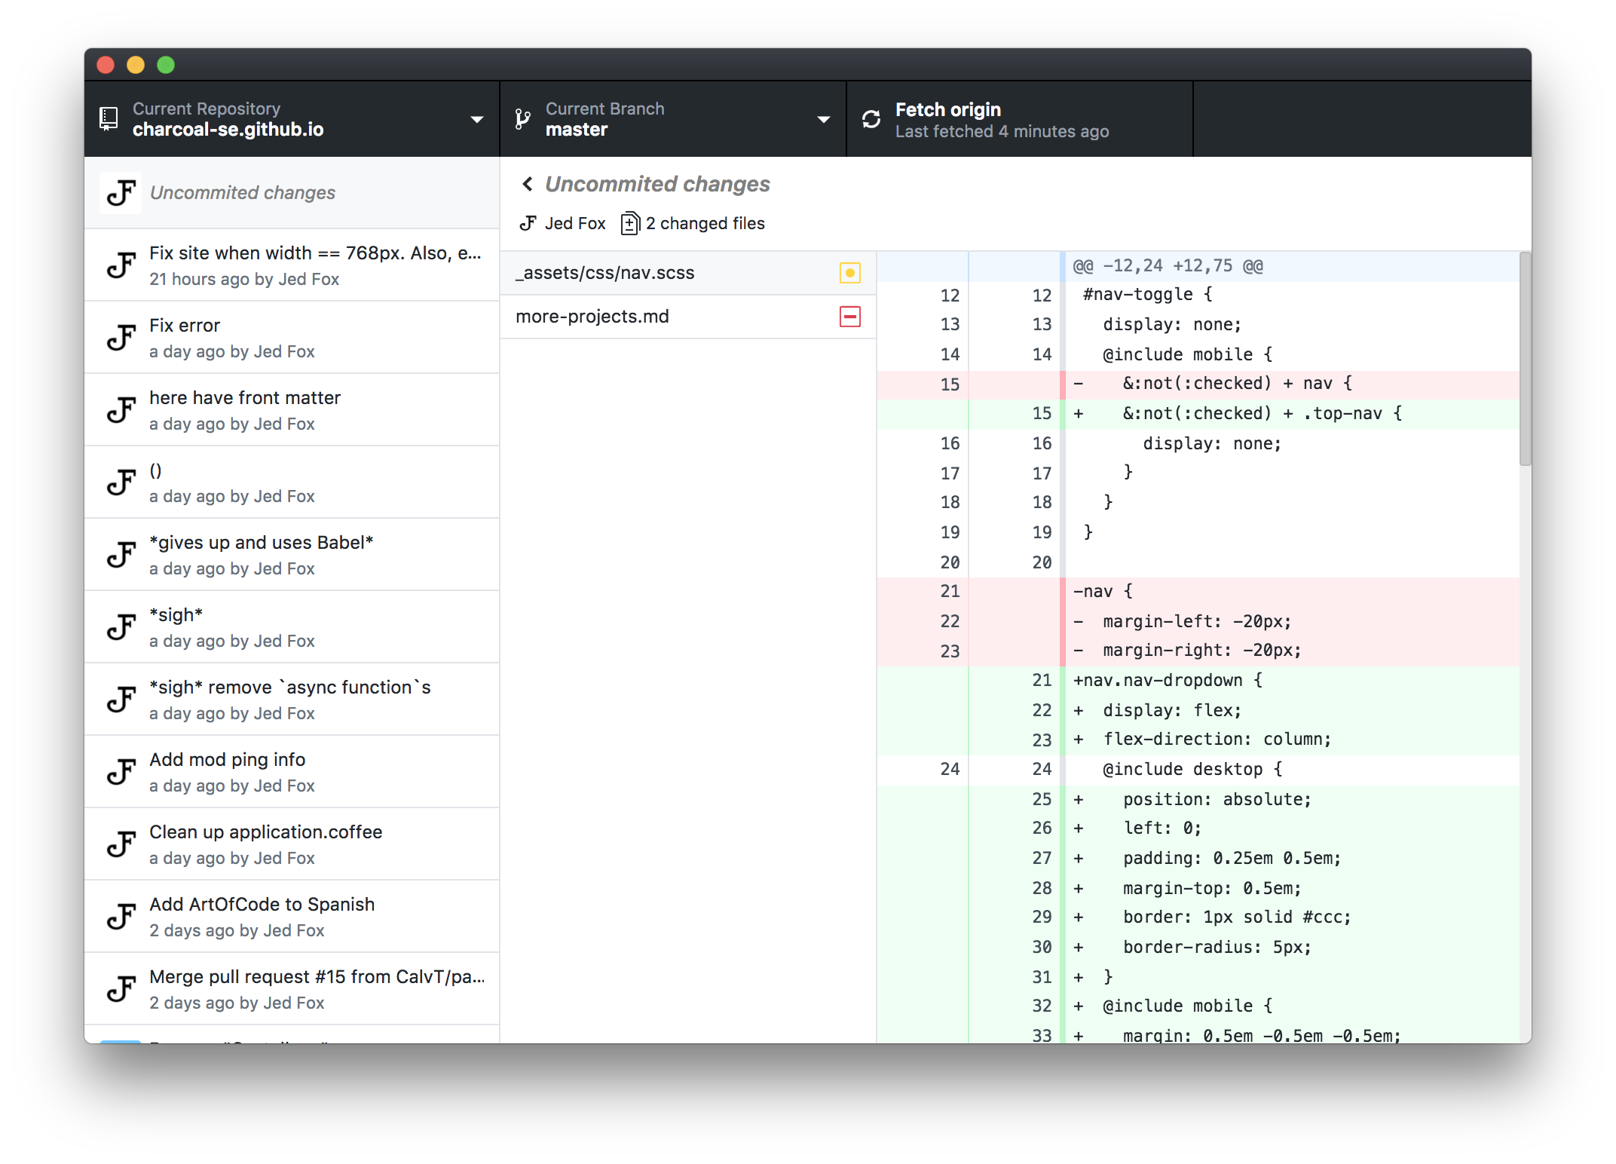
Task: Click avatar of 'here have front matter' commit
Action: [x=121, y=410]
